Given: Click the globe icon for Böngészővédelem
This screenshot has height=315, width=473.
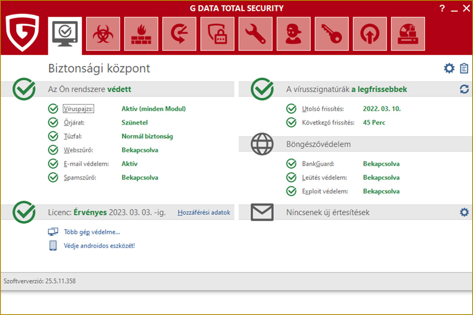Looking at the screenshot, I should (262, 144).
